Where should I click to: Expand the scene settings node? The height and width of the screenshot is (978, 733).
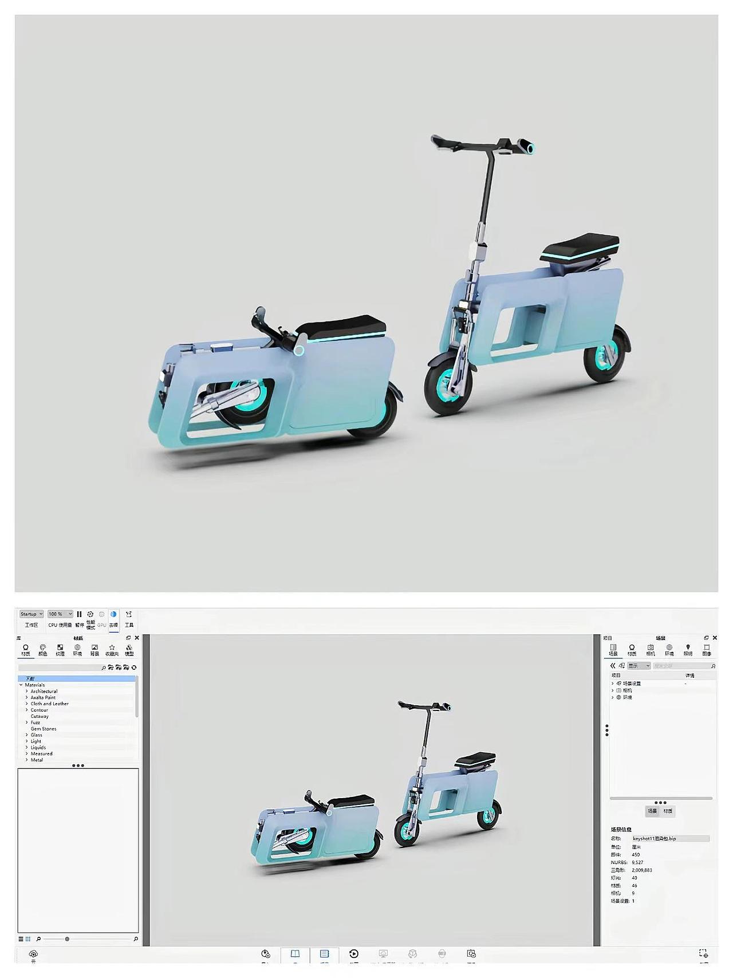(612, 684)
